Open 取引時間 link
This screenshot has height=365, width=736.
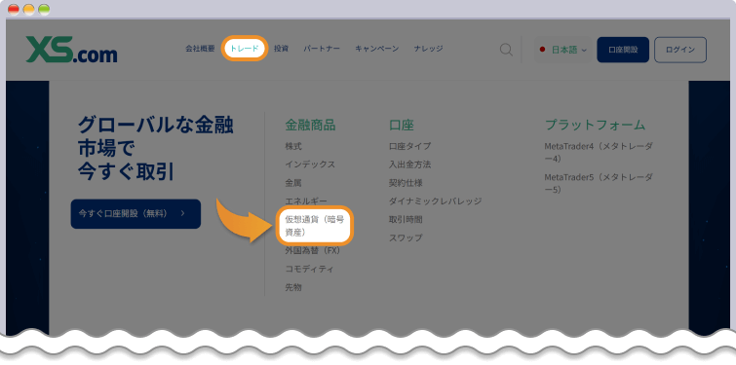(x=406, y=219)
